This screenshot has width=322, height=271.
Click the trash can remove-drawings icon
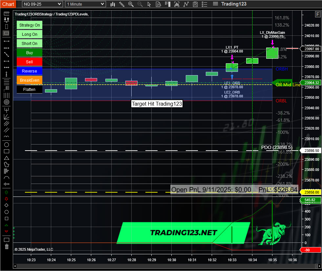coord(7,246)
